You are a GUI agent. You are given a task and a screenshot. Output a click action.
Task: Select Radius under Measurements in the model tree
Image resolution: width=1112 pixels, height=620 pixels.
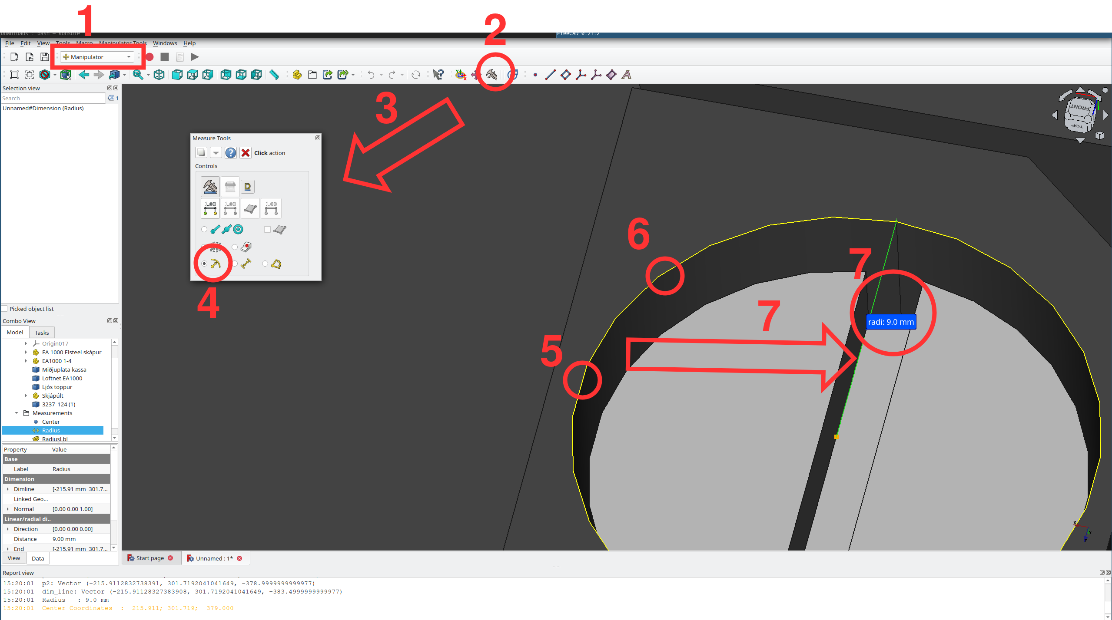51,430
